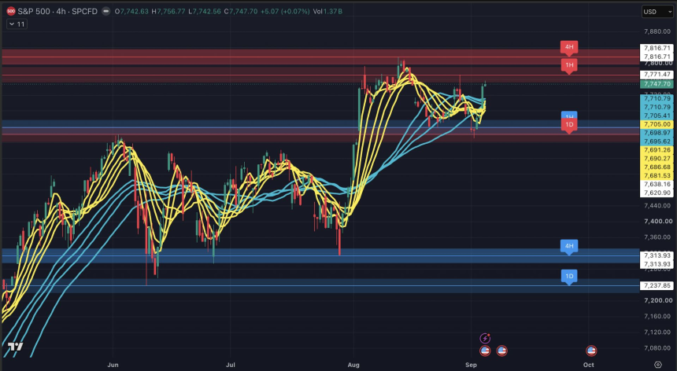The image size is (677, 371).
Task: Click the 7,400.00 price axis value
Action: (x=657, y=221)
